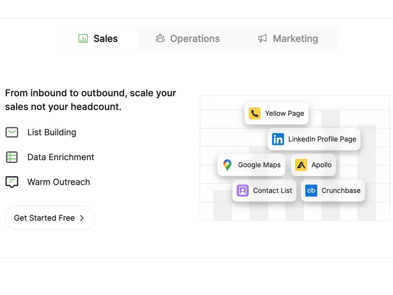Click the megaphone Marketing icon
Image resolution: width=393 pixels, height=295 pixels.
[x=263, y=39]
